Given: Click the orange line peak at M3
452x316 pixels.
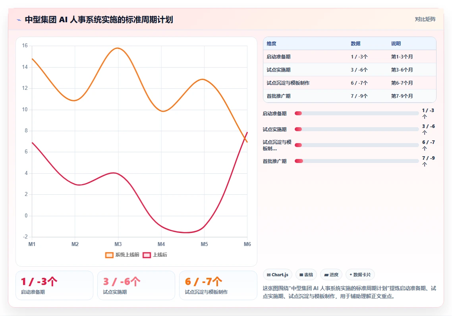Looking at the screenshot, I should coord(118,48).
